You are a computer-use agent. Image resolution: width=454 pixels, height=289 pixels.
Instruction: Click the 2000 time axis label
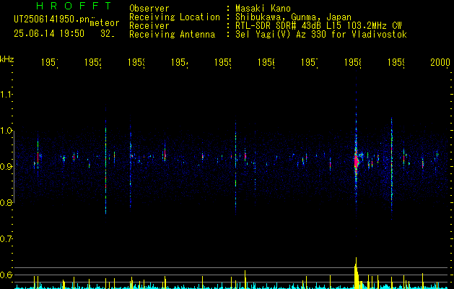tap(440, 62)
